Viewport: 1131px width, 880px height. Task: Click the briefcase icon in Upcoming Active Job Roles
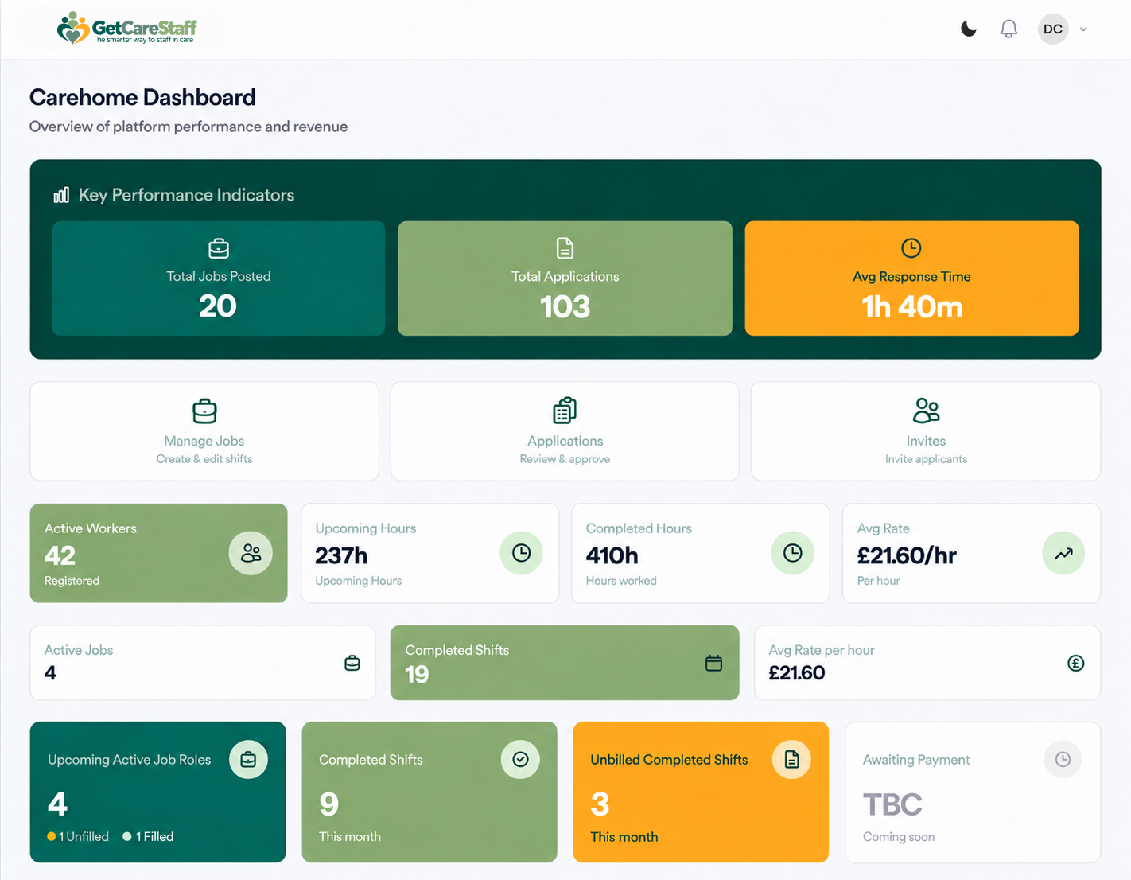(x=248, y=759)
